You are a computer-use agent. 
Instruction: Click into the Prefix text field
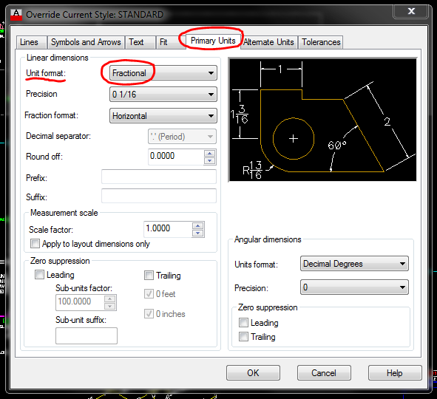159,177
